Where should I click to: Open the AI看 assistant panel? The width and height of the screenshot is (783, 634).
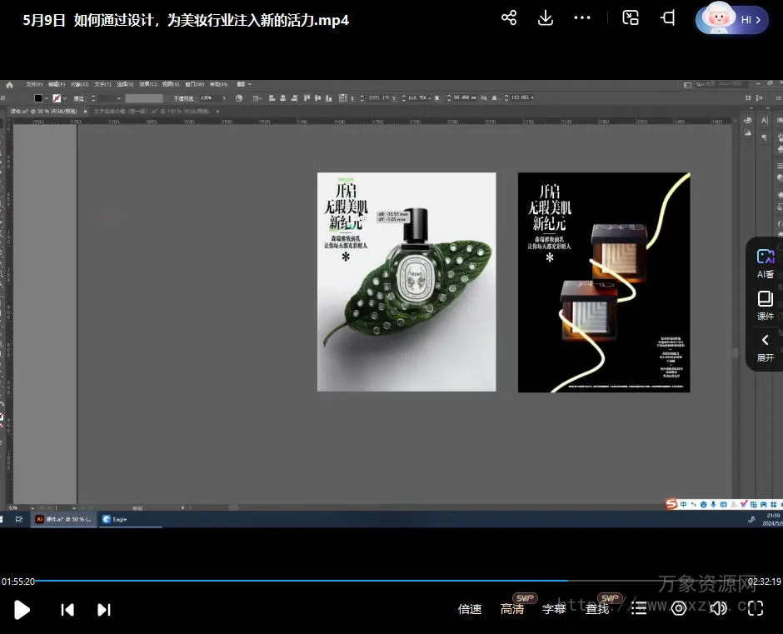(765, 262)
